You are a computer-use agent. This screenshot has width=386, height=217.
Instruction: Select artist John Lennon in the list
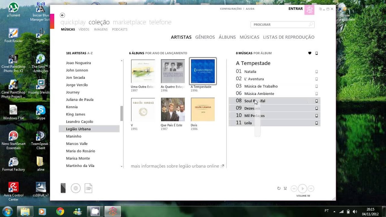coord(89,70)
